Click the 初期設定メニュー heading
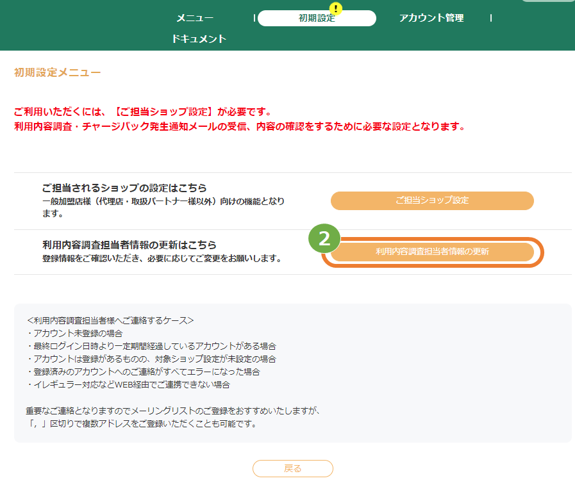 point(57,72)
